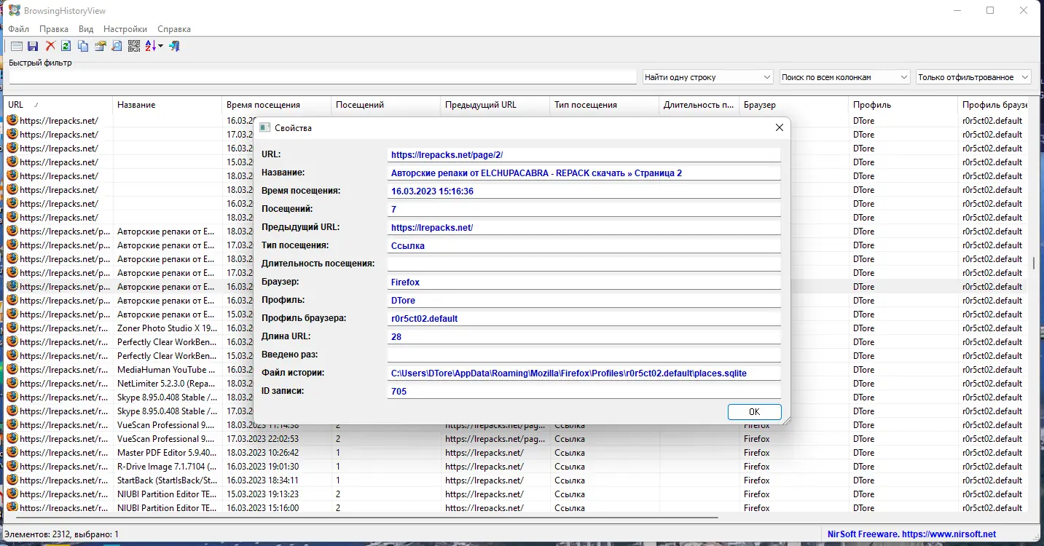Sort by the URL column header
This screenshot has width=1044, height=546.
[58, 105]
